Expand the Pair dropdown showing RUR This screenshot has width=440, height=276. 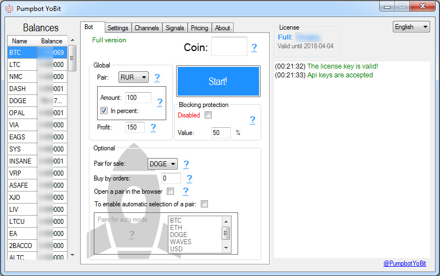133,77
